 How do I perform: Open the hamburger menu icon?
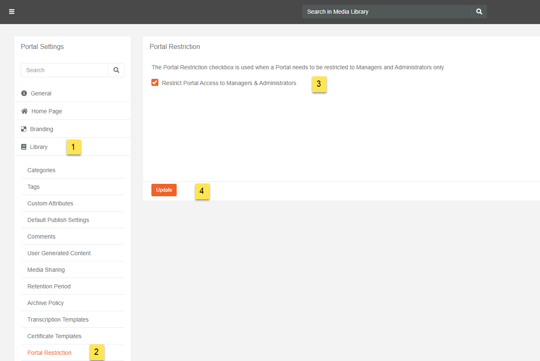12,12
